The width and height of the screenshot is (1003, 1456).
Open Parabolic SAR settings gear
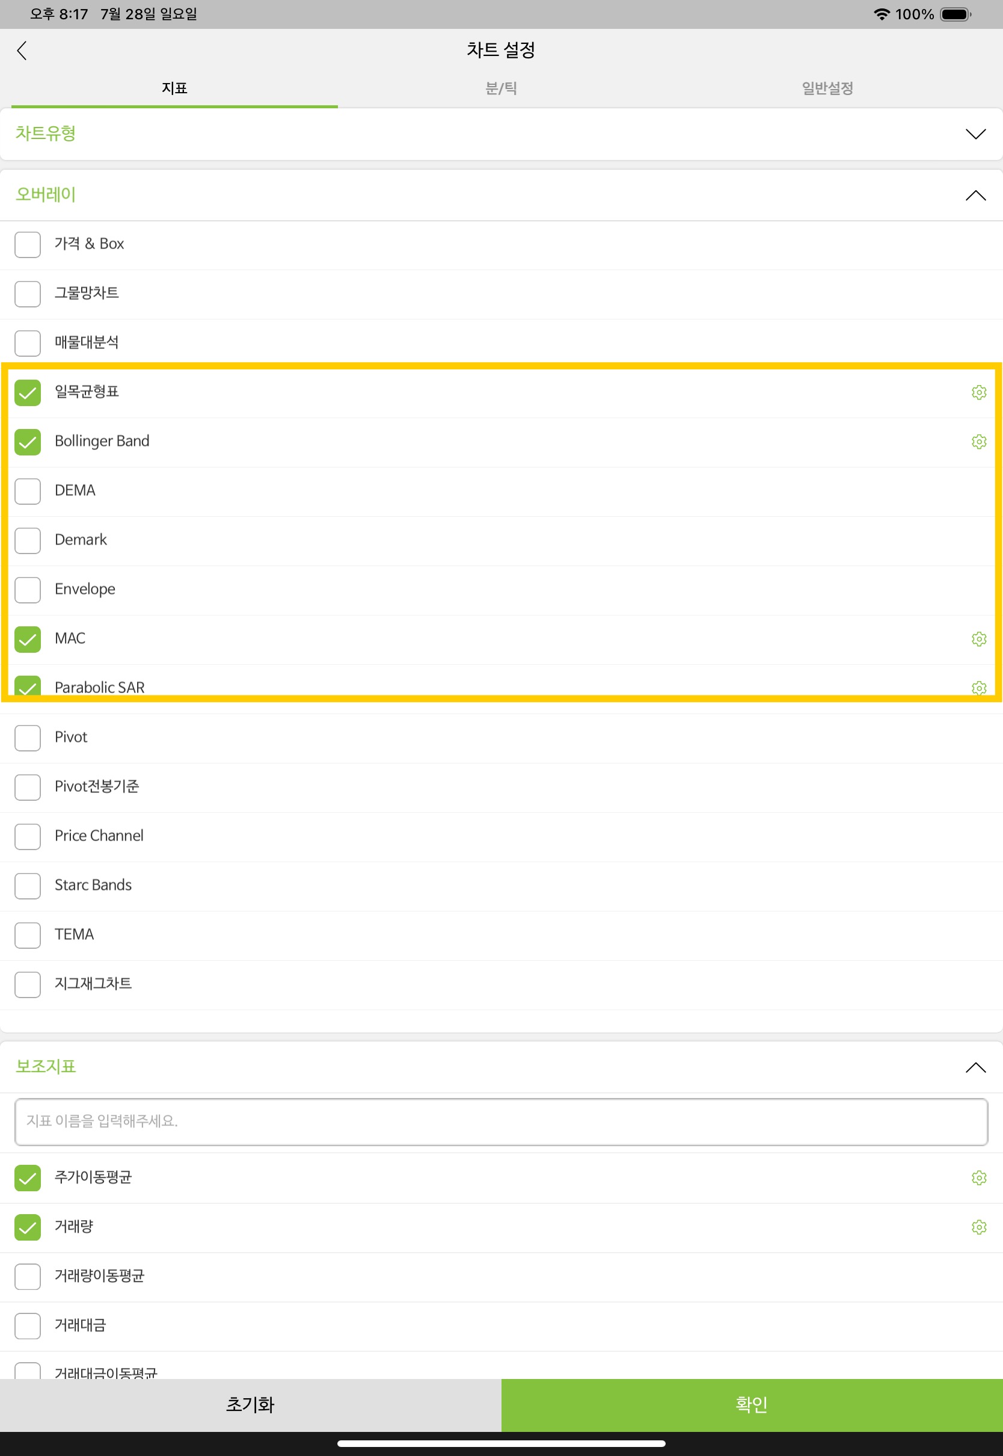(978, 688)
